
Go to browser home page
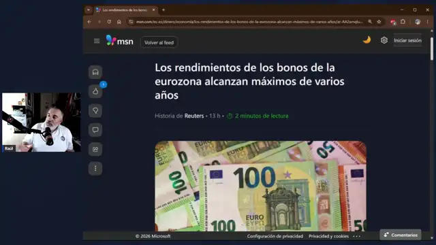tap(119, 22)
